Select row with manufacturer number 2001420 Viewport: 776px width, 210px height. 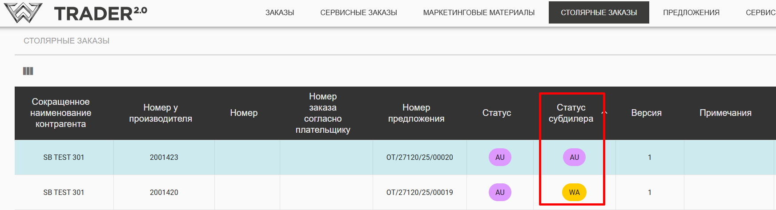[x=164, y=192]
